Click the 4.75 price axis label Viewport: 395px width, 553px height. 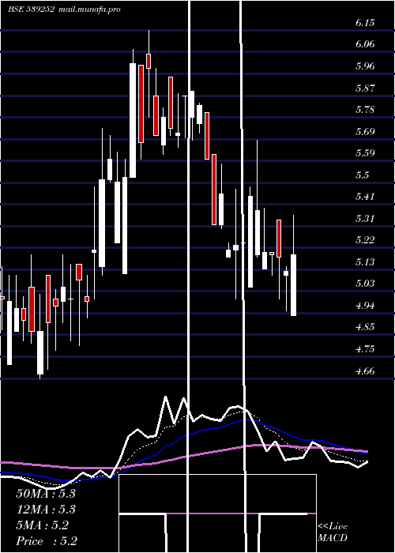[x=365, y=349]
